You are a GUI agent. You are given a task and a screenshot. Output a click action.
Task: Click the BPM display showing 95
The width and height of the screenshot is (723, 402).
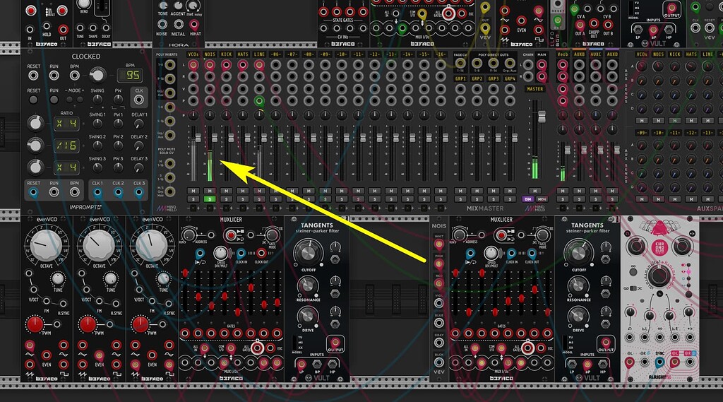coord(133,75)
